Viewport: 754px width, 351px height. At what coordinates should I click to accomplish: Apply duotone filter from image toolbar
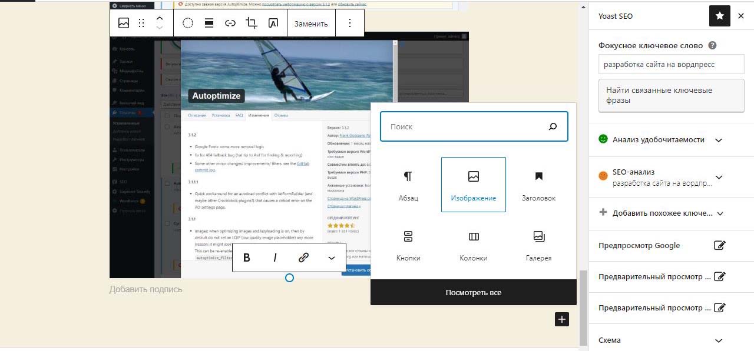[188, 24]
